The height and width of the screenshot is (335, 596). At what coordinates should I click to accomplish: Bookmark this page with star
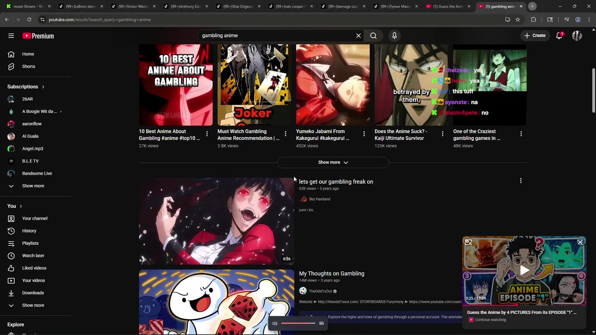(x=518, y=20)
